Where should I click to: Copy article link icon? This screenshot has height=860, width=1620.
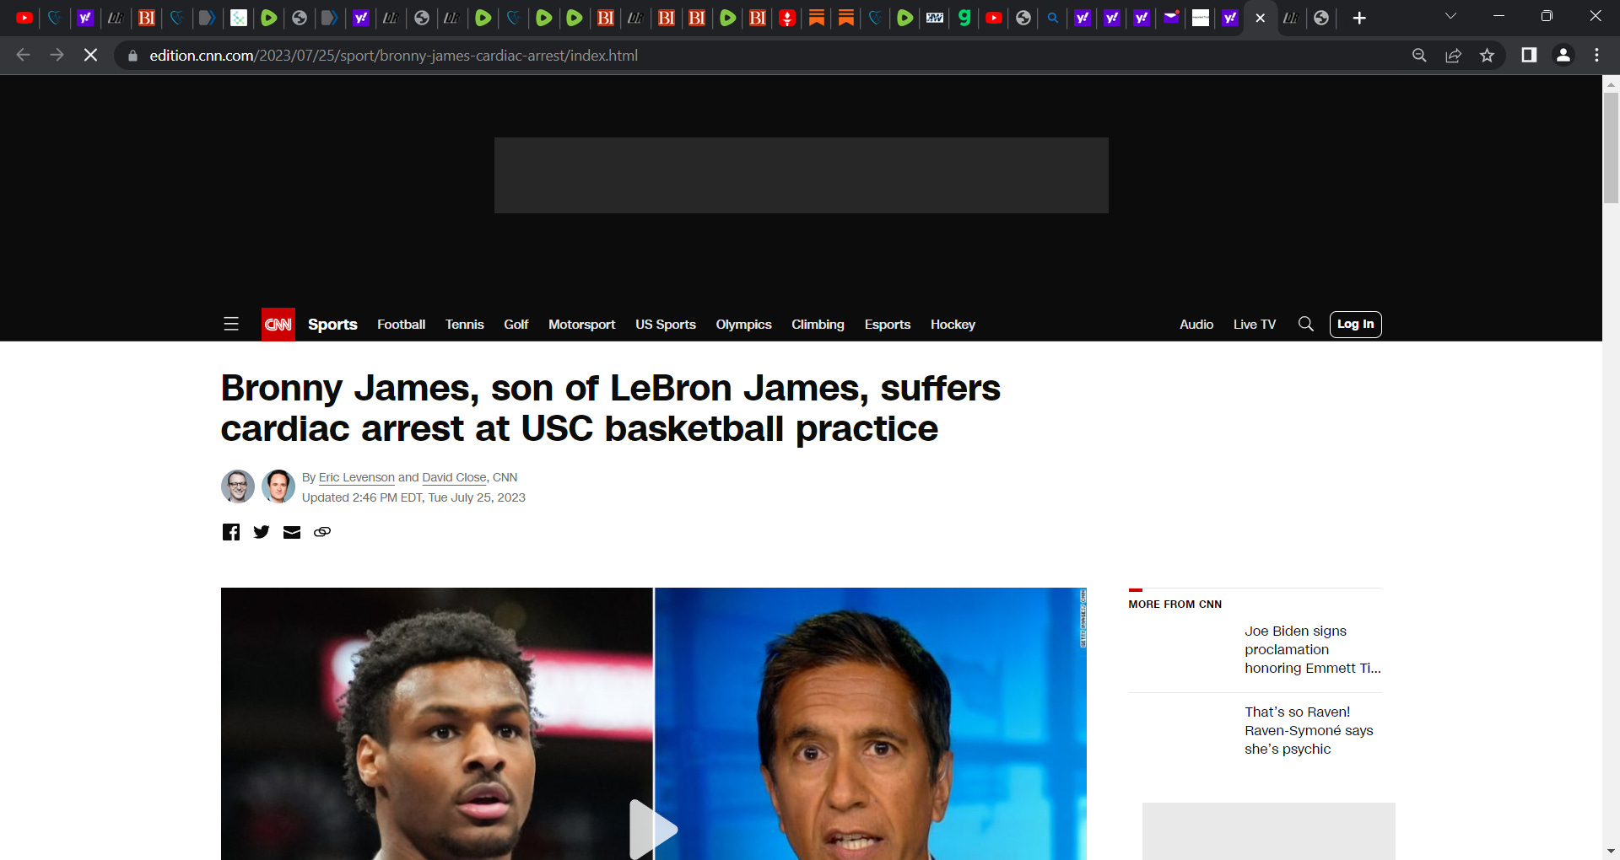click(322, 532)
